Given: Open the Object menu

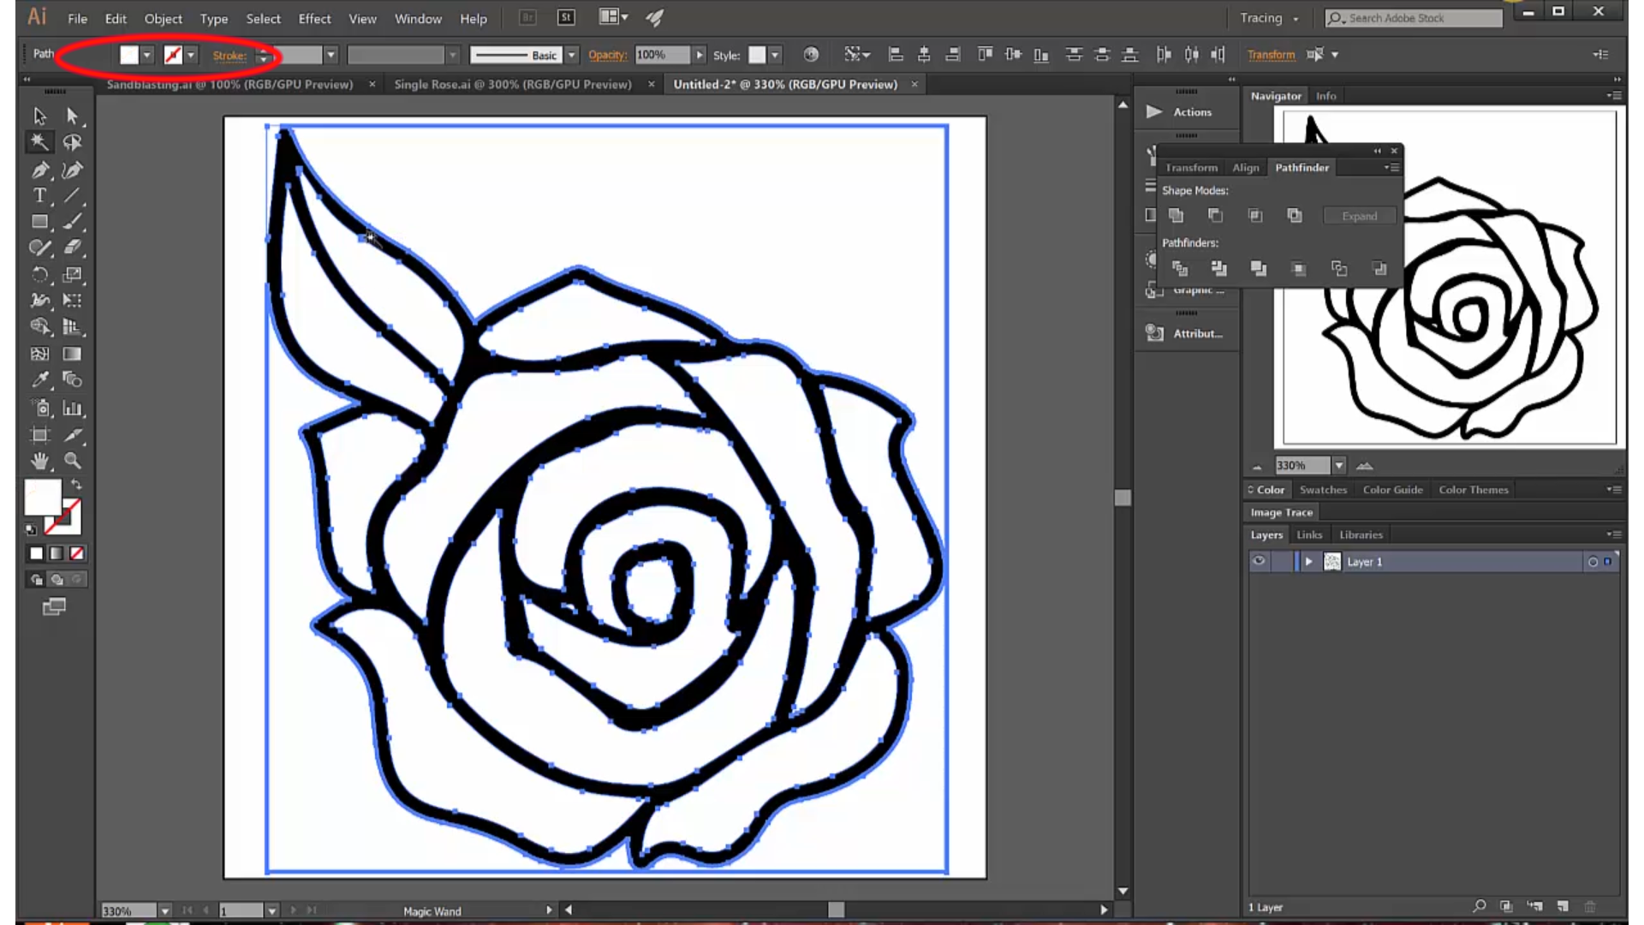Looking at the screenshot, I should pos(163,18).
